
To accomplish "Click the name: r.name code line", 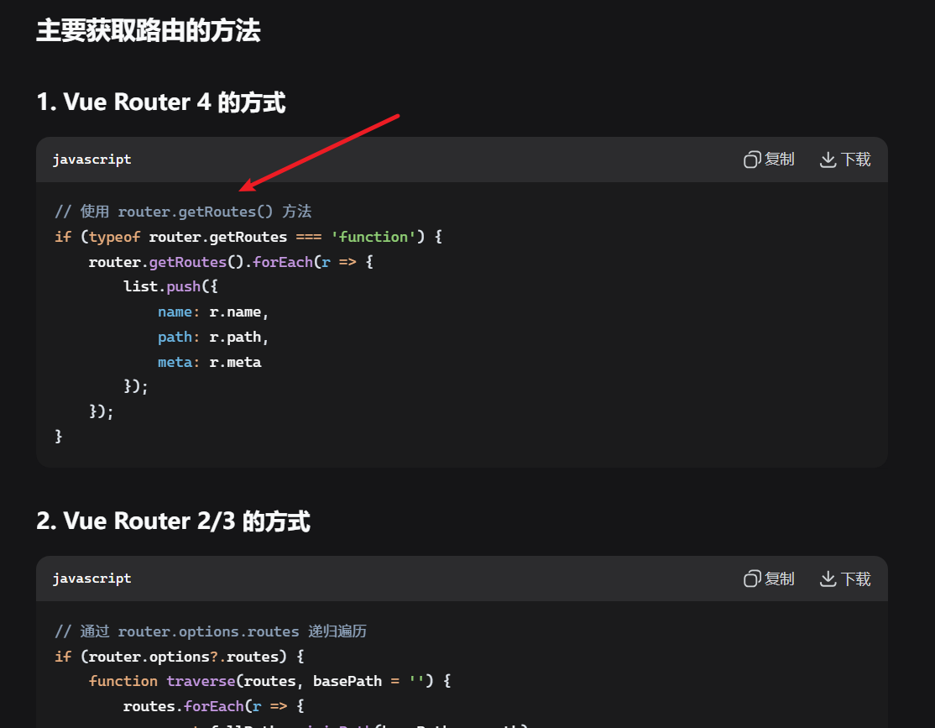I will tap(213, 312).
